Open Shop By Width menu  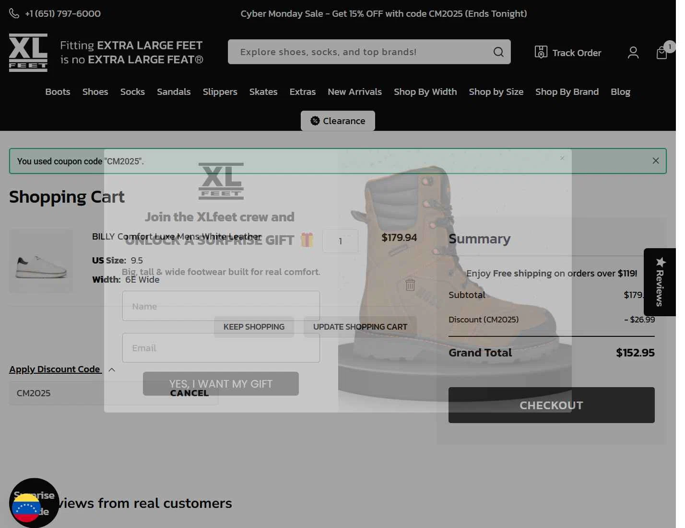point(425,92)
